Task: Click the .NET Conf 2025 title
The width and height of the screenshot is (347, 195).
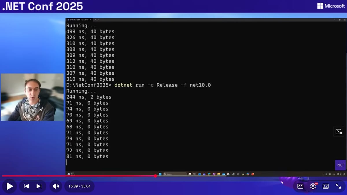Action: click(43, 6)
